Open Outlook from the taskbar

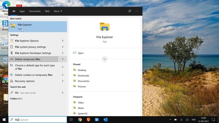click(x=105, y=120)
